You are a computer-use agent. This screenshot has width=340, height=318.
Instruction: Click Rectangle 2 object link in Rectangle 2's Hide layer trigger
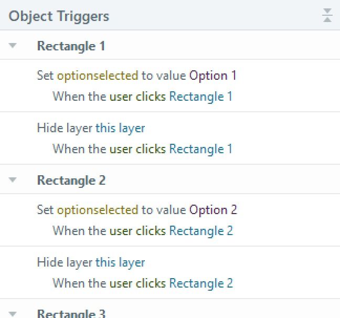[201, 283]
